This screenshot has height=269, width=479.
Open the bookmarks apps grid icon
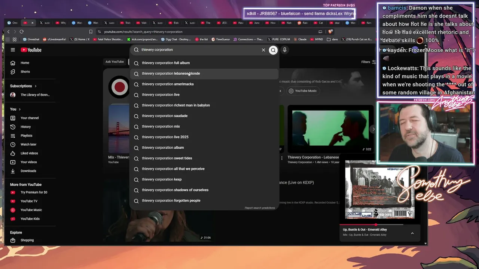point(14,39)
